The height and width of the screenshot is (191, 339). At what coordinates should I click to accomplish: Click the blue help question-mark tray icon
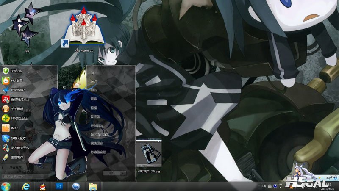click(x=275, y=186)
